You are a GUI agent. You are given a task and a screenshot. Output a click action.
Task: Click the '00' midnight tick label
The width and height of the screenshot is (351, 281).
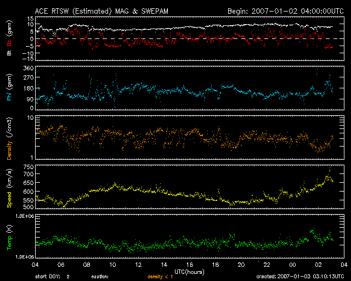tap(292, 265)
